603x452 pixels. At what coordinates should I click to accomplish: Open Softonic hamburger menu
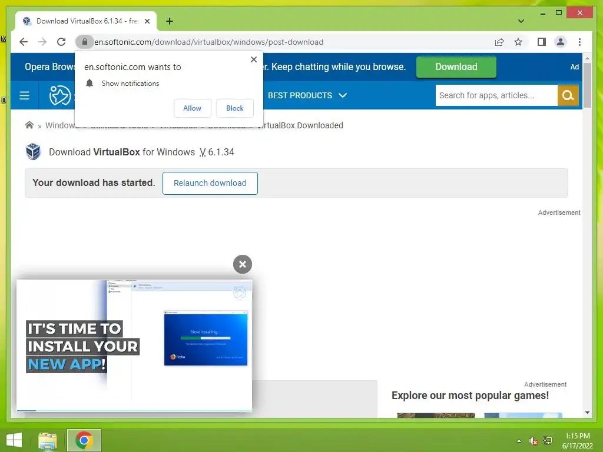[x=24, y=95]
